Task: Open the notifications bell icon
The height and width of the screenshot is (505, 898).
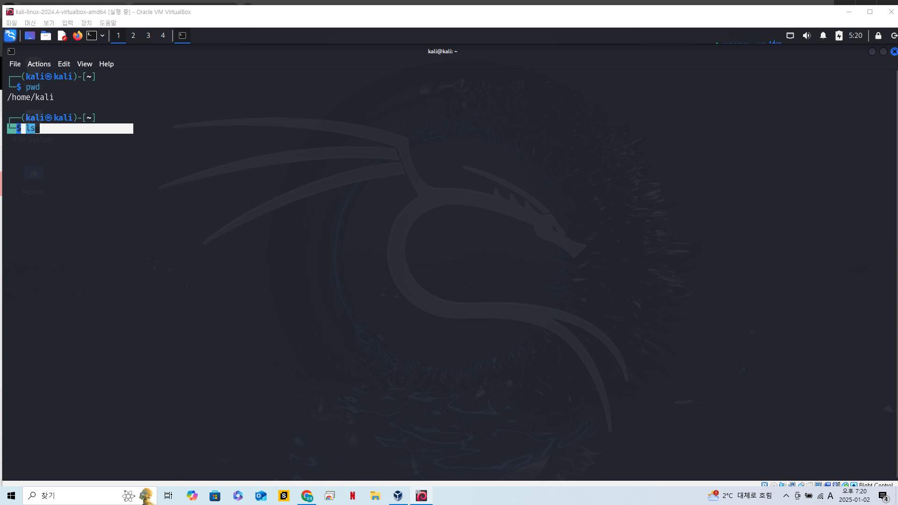Action: (x=823, y=36)
